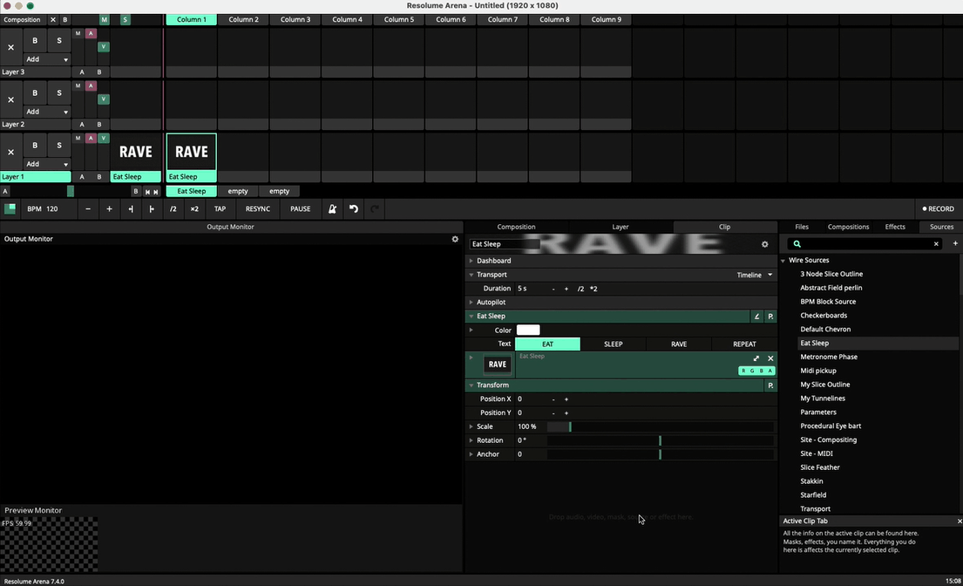Bypass Layer 3 with the B button

point(35,41)
